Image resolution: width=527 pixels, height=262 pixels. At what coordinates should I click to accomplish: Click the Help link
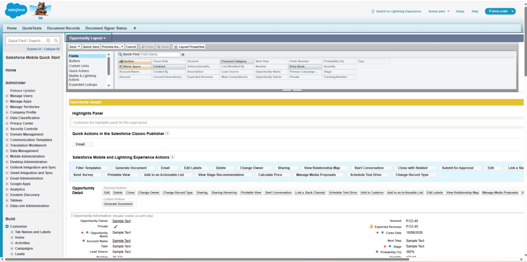click(x=475, y=11)
